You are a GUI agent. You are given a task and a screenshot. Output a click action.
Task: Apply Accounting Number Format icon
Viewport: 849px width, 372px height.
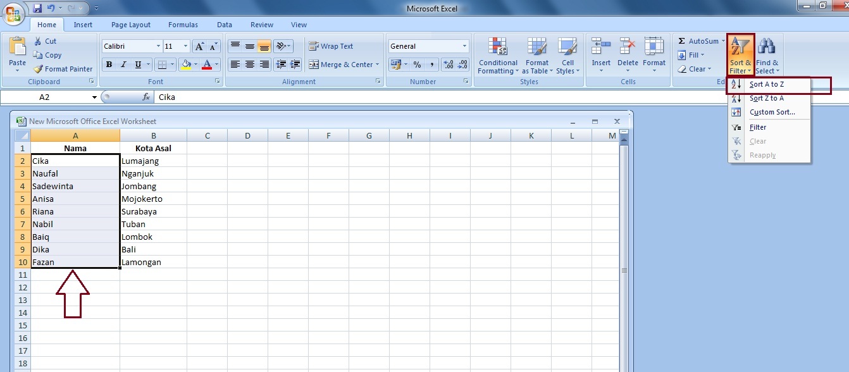(396, 65)
